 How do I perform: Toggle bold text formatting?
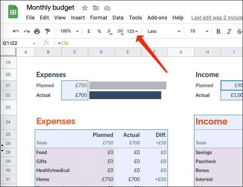218,31
